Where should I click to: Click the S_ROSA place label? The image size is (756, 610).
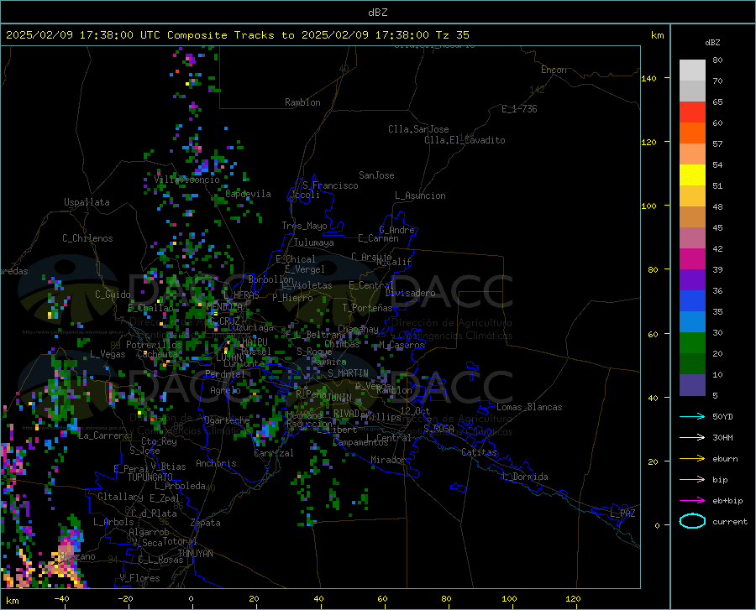coord(438,428)
